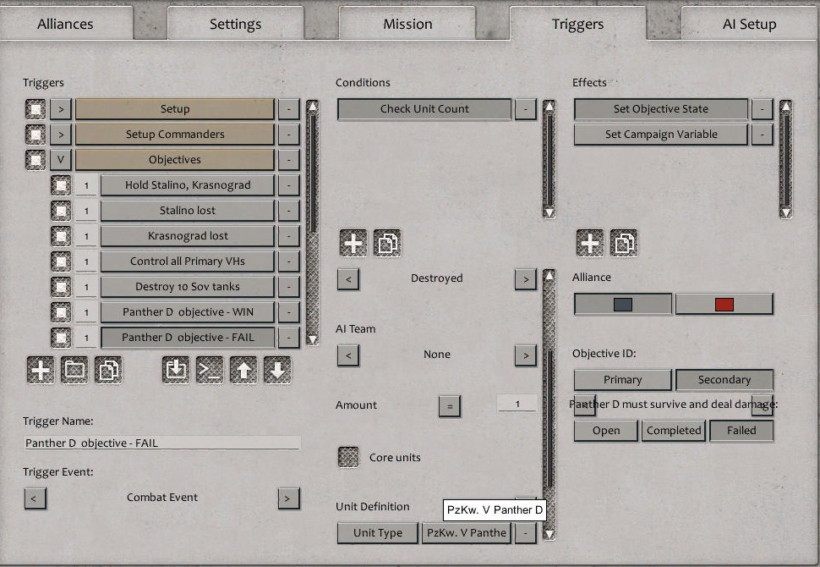The height and width of the screenshot is (567, 820).
Task: Click the Amount value field
Action: click(x=517, y=404)
